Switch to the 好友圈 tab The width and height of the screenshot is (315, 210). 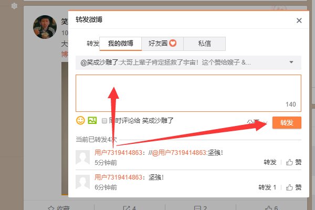coord(162,44)
